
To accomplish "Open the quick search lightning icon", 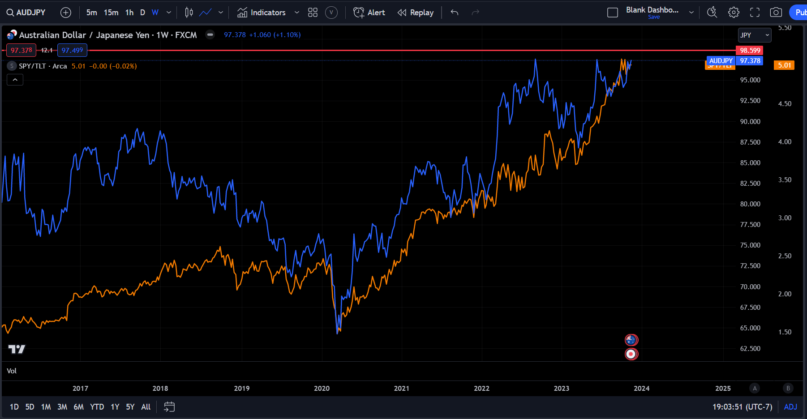I will [712, 12].
